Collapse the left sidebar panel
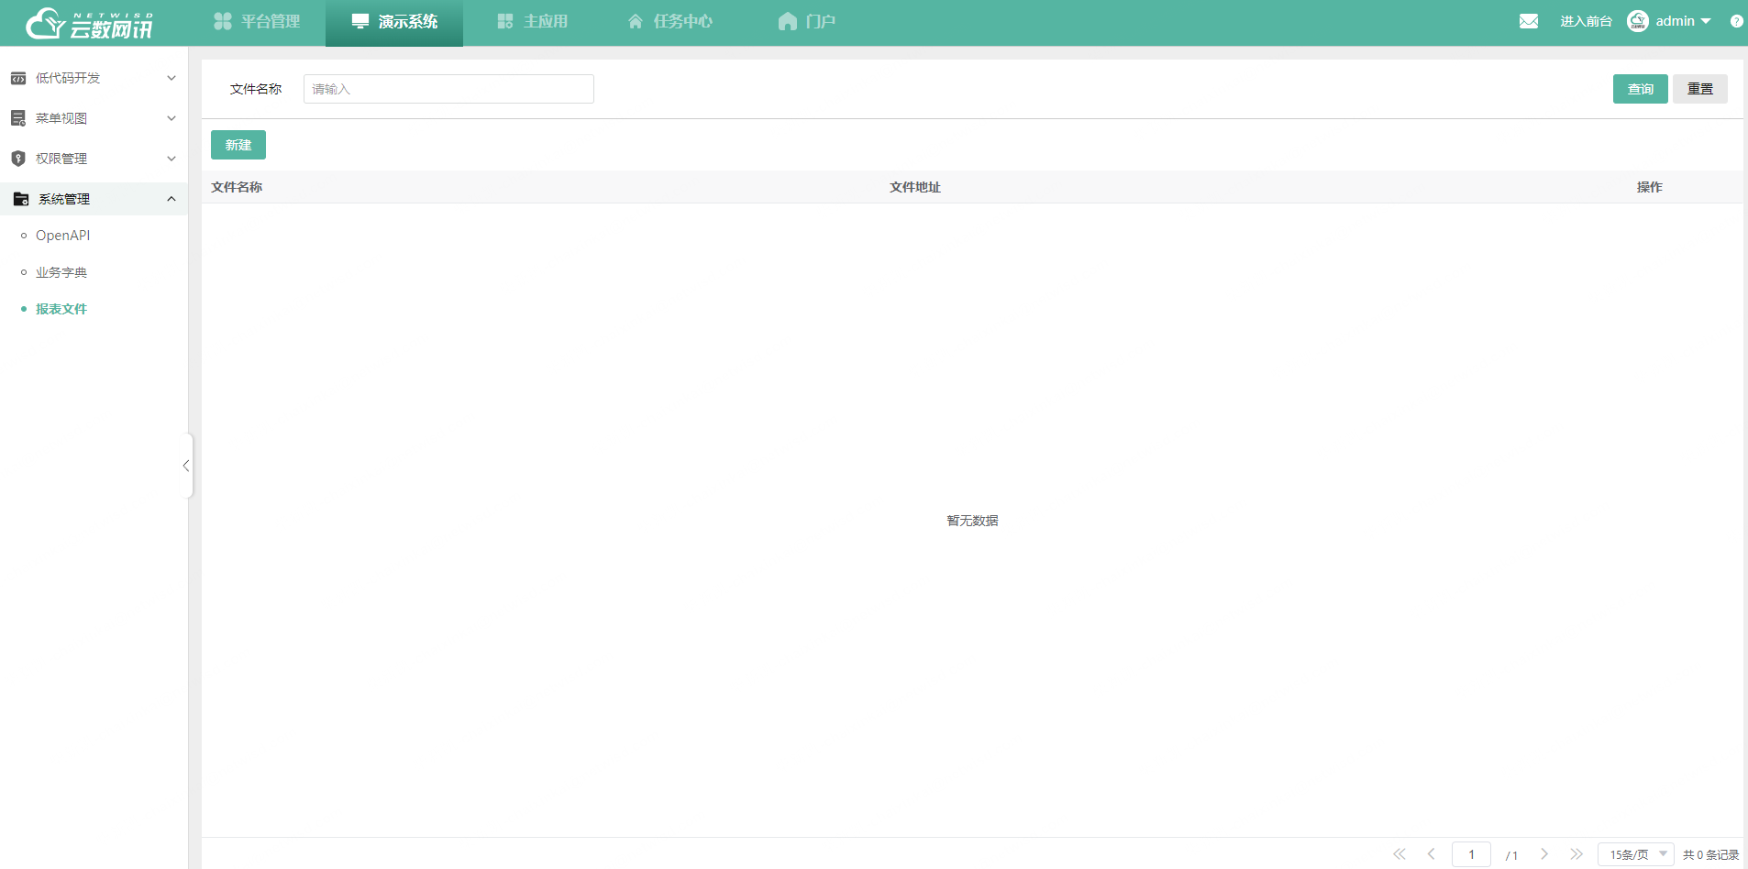The image size is (1748, 869). [186, 466]
